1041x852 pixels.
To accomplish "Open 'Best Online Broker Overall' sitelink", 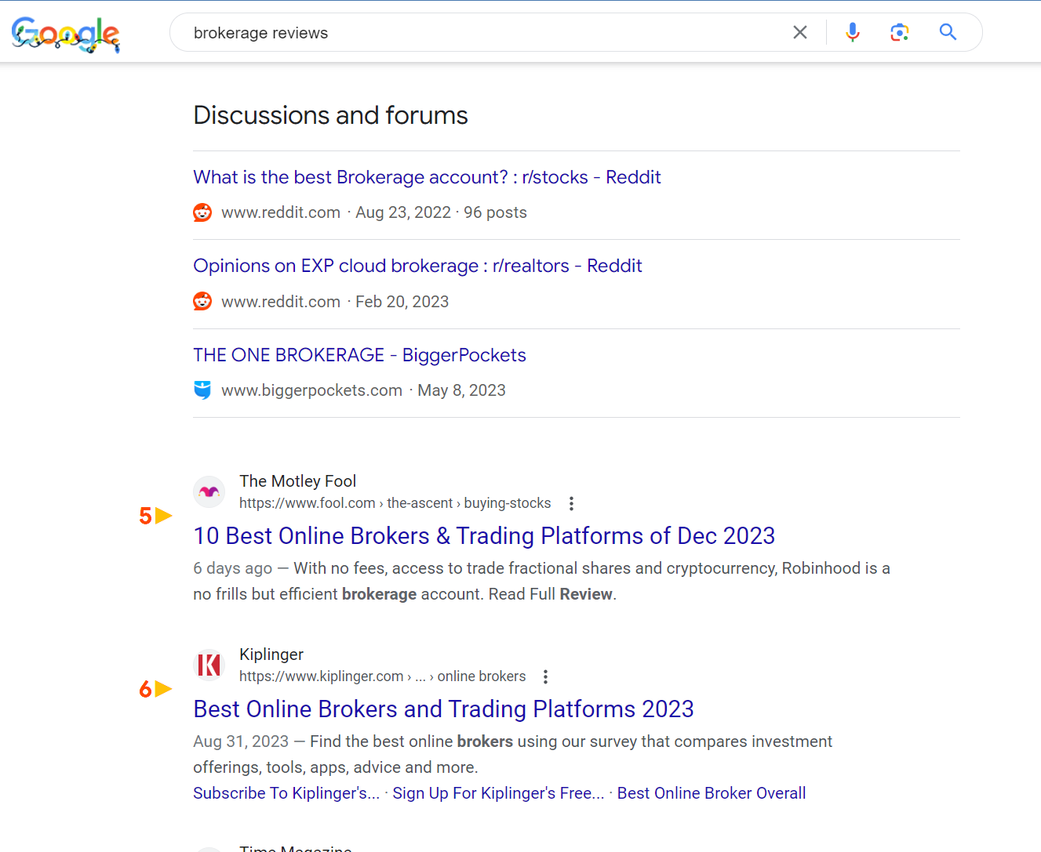I will coord(712,793).
